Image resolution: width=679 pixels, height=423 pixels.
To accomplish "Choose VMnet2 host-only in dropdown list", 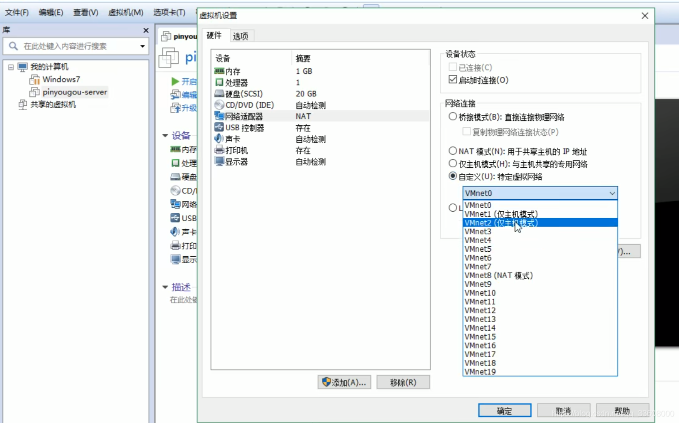I will point(540,223).
